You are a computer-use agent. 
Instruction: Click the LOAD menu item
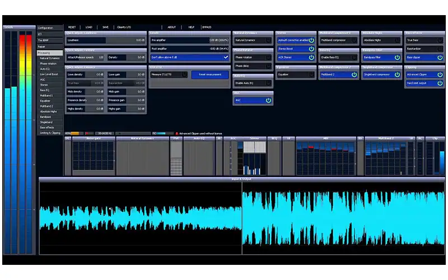pos(88,27)
